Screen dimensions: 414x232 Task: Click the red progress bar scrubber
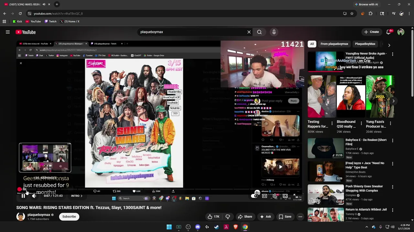[19, 189]
